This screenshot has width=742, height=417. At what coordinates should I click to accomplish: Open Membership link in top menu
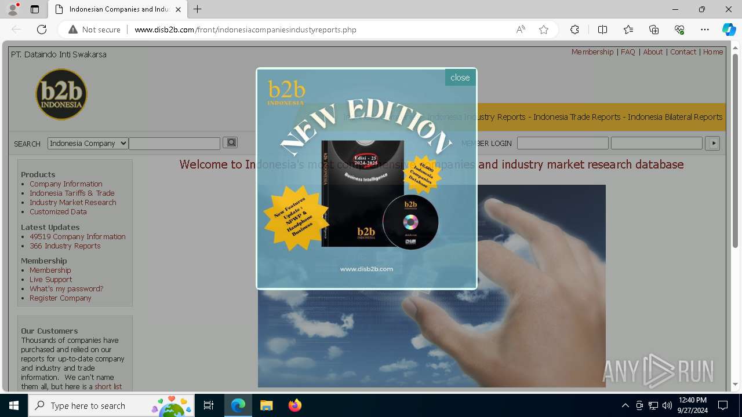click(592, 52)
